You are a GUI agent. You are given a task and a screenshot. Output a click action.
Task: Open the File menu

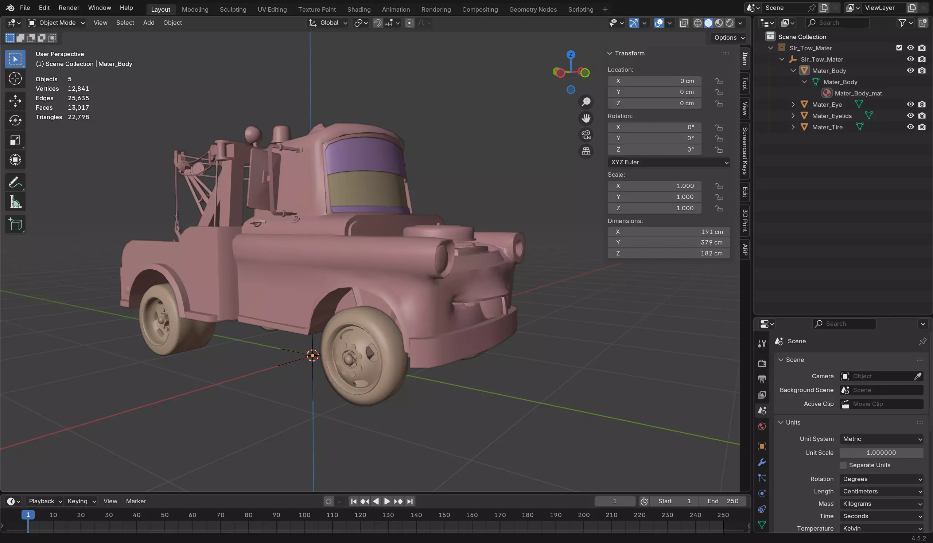(x=25, y=8)
